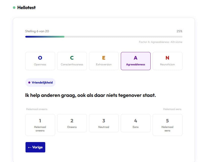Switch to the Neuroticism tab
The image size is (210, 162).
click(x=168, y=61)
